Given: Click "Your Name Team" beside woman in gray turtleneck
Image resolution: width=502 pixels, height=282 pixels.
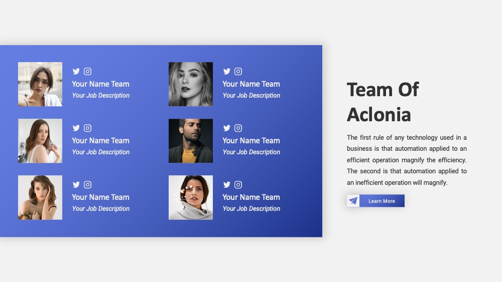Looking at the screenshot, I should (252, 197).
